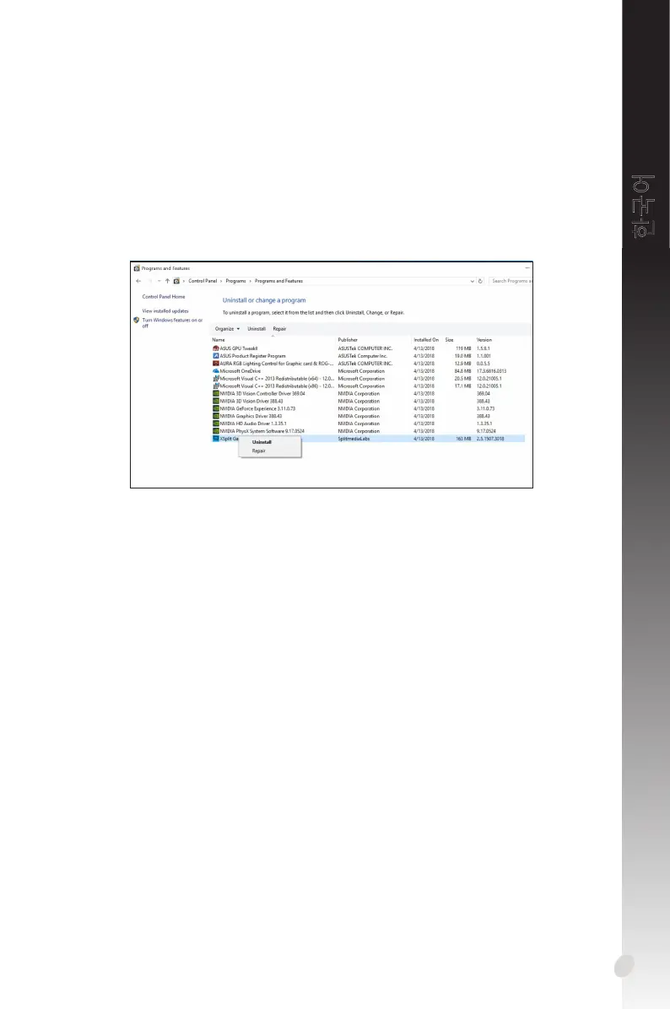Image resolution: width=670 pixels, height=1009 pixels.
Task: Click the Microsoft OneDrive cloud icon
Action: 216,371
